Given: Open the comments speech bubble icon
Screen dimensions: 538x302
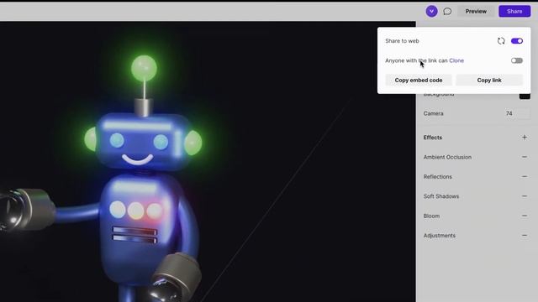Looking at the screenshot, I should [x=447, y=11].
